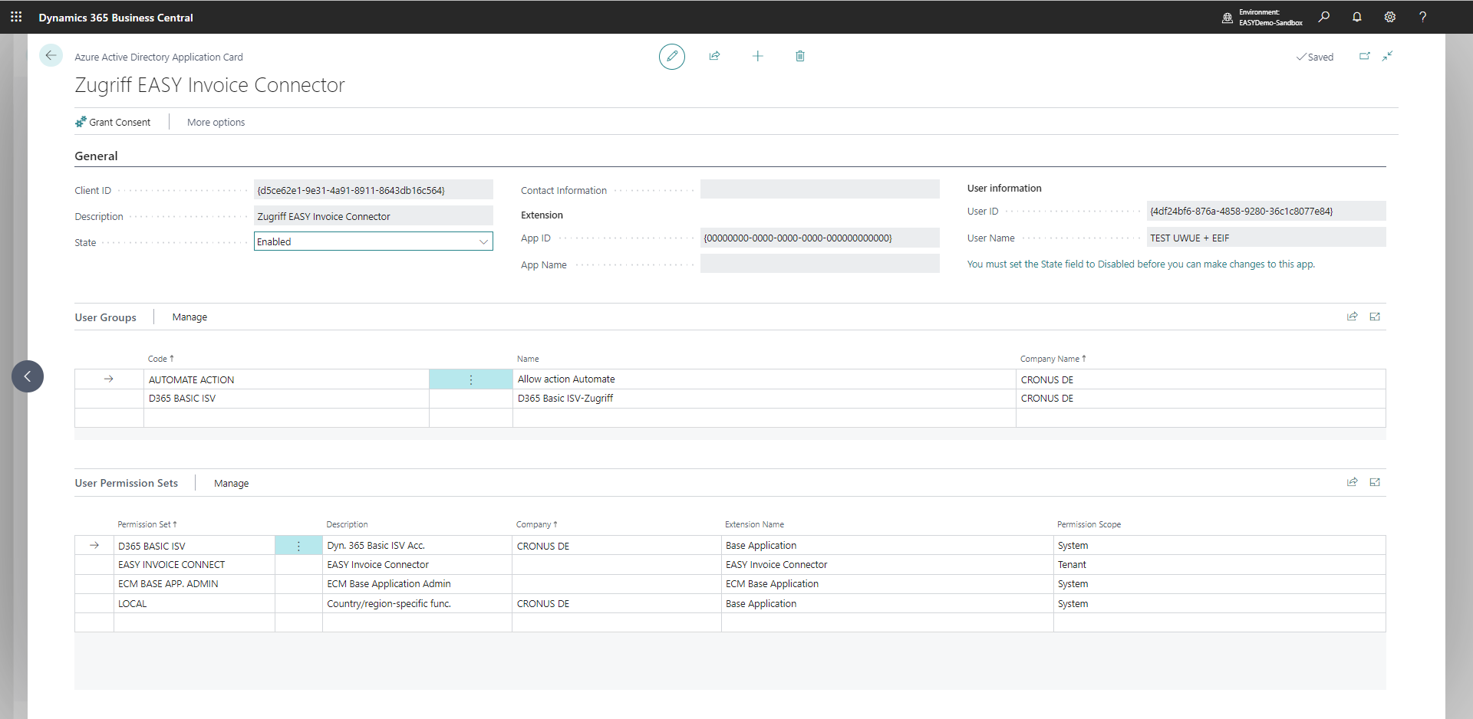Select the AUTOMATE ACTION code cell
Viewport: 1473px width, 719px height.
click(286, 379)
